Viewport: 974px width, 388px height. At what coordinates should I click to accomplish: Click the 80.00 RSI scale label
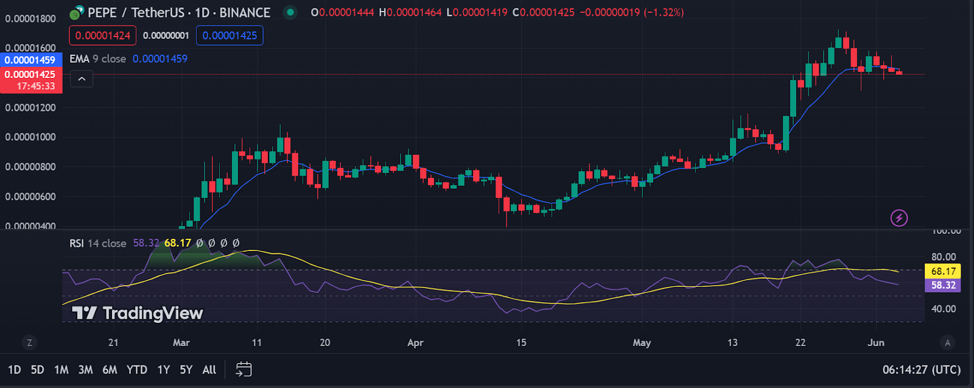click(944, 256)
